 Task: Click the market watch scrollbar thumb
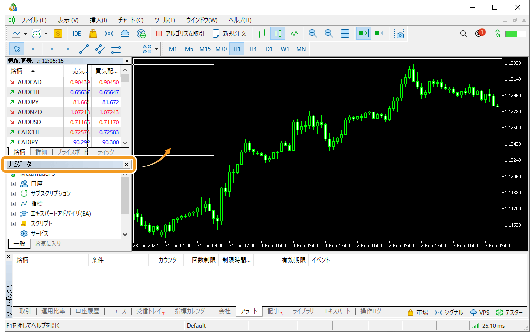point(125,78)
